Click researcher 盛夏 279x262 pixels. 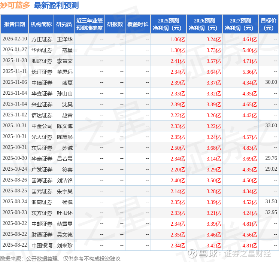tap(67, 83)
